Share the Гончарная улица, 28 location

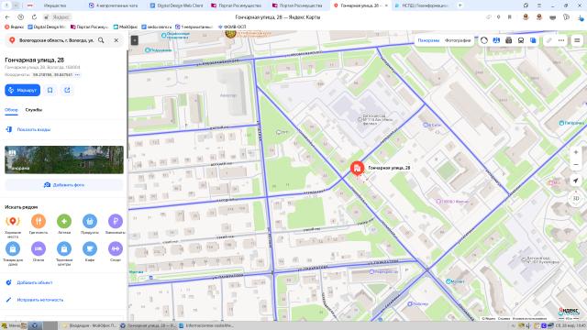(67, 90)
